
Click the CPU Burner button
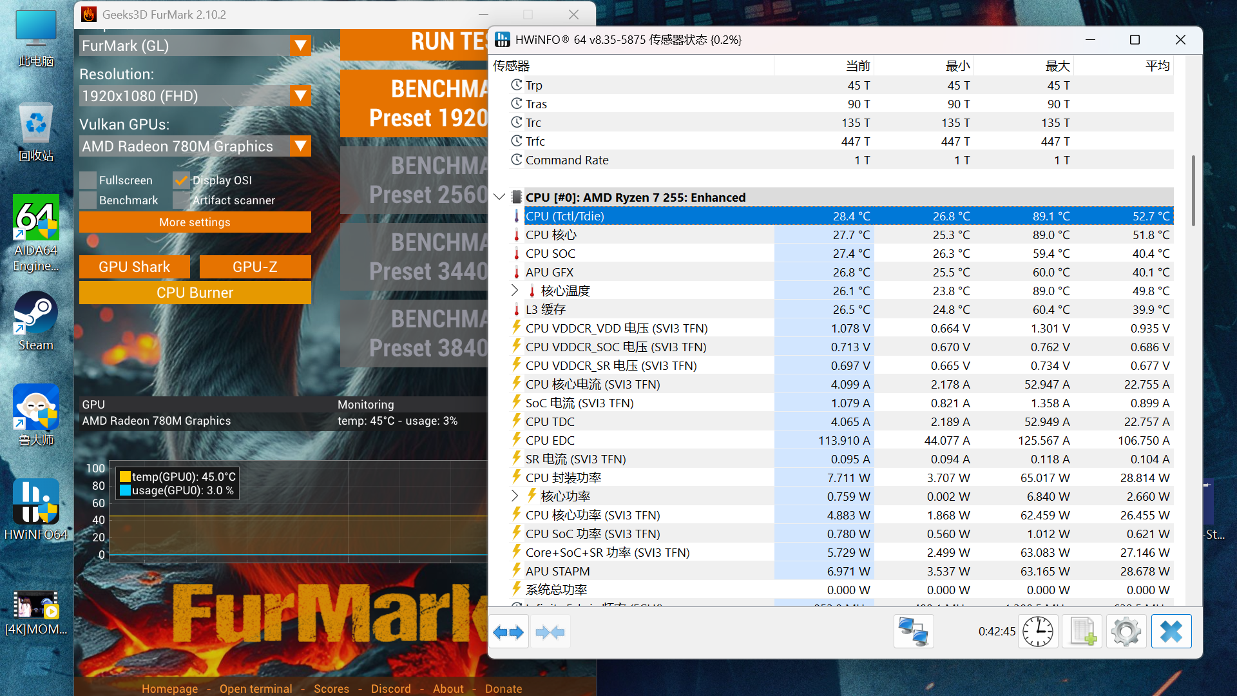(195, 293)
